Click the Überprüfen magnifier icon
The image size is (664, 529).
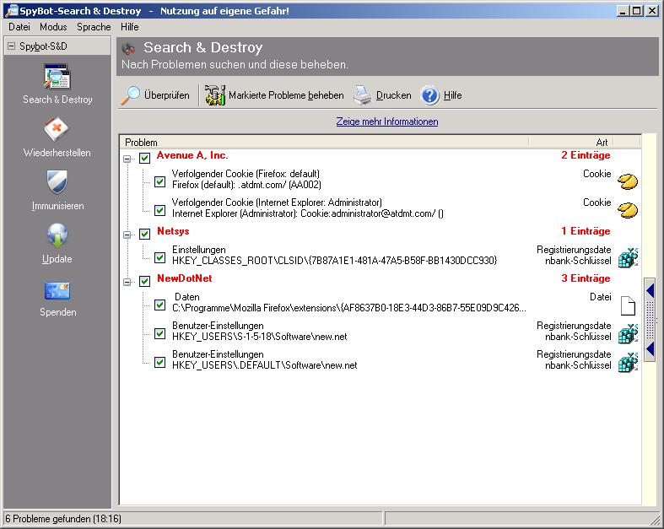click(x=131, y=95)
